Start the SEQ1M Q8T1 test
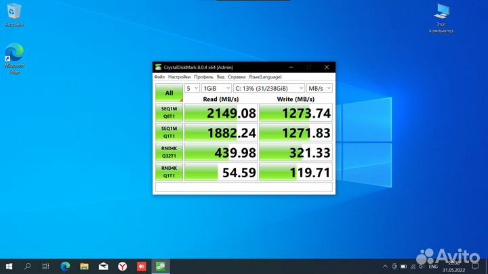 tap(169, 112)
